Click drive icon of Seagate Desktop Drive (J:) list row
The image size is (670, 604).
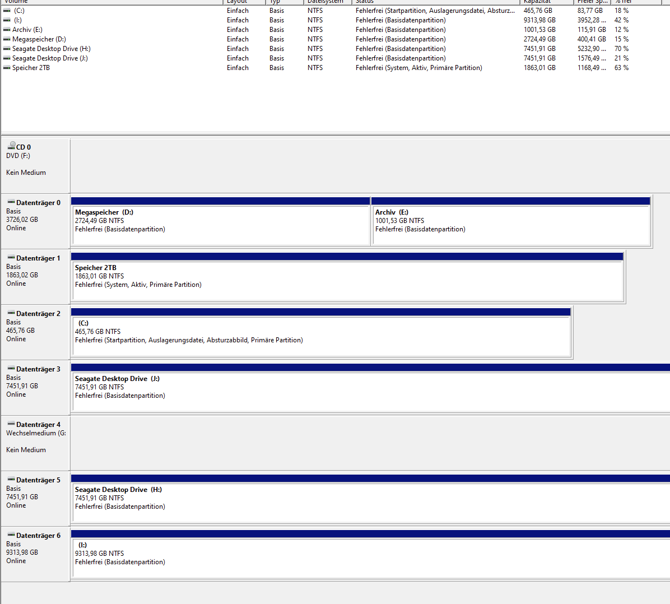pyautogui.click(x=7, y=58)
